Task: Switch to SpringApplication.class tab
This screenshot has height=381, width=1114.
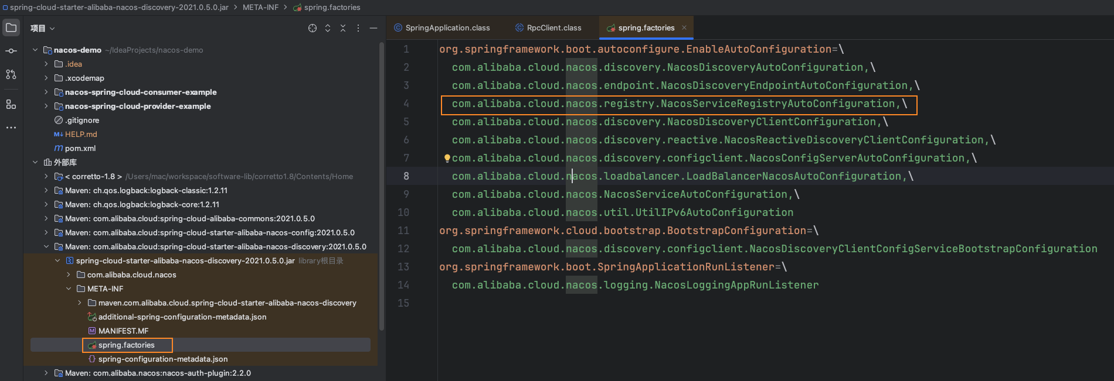Action: (442, 28)
